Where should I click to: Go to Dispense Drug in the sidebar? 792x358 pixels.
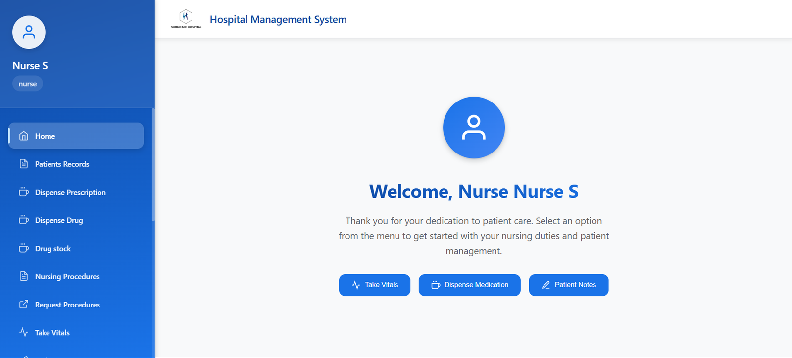point(59,220)
